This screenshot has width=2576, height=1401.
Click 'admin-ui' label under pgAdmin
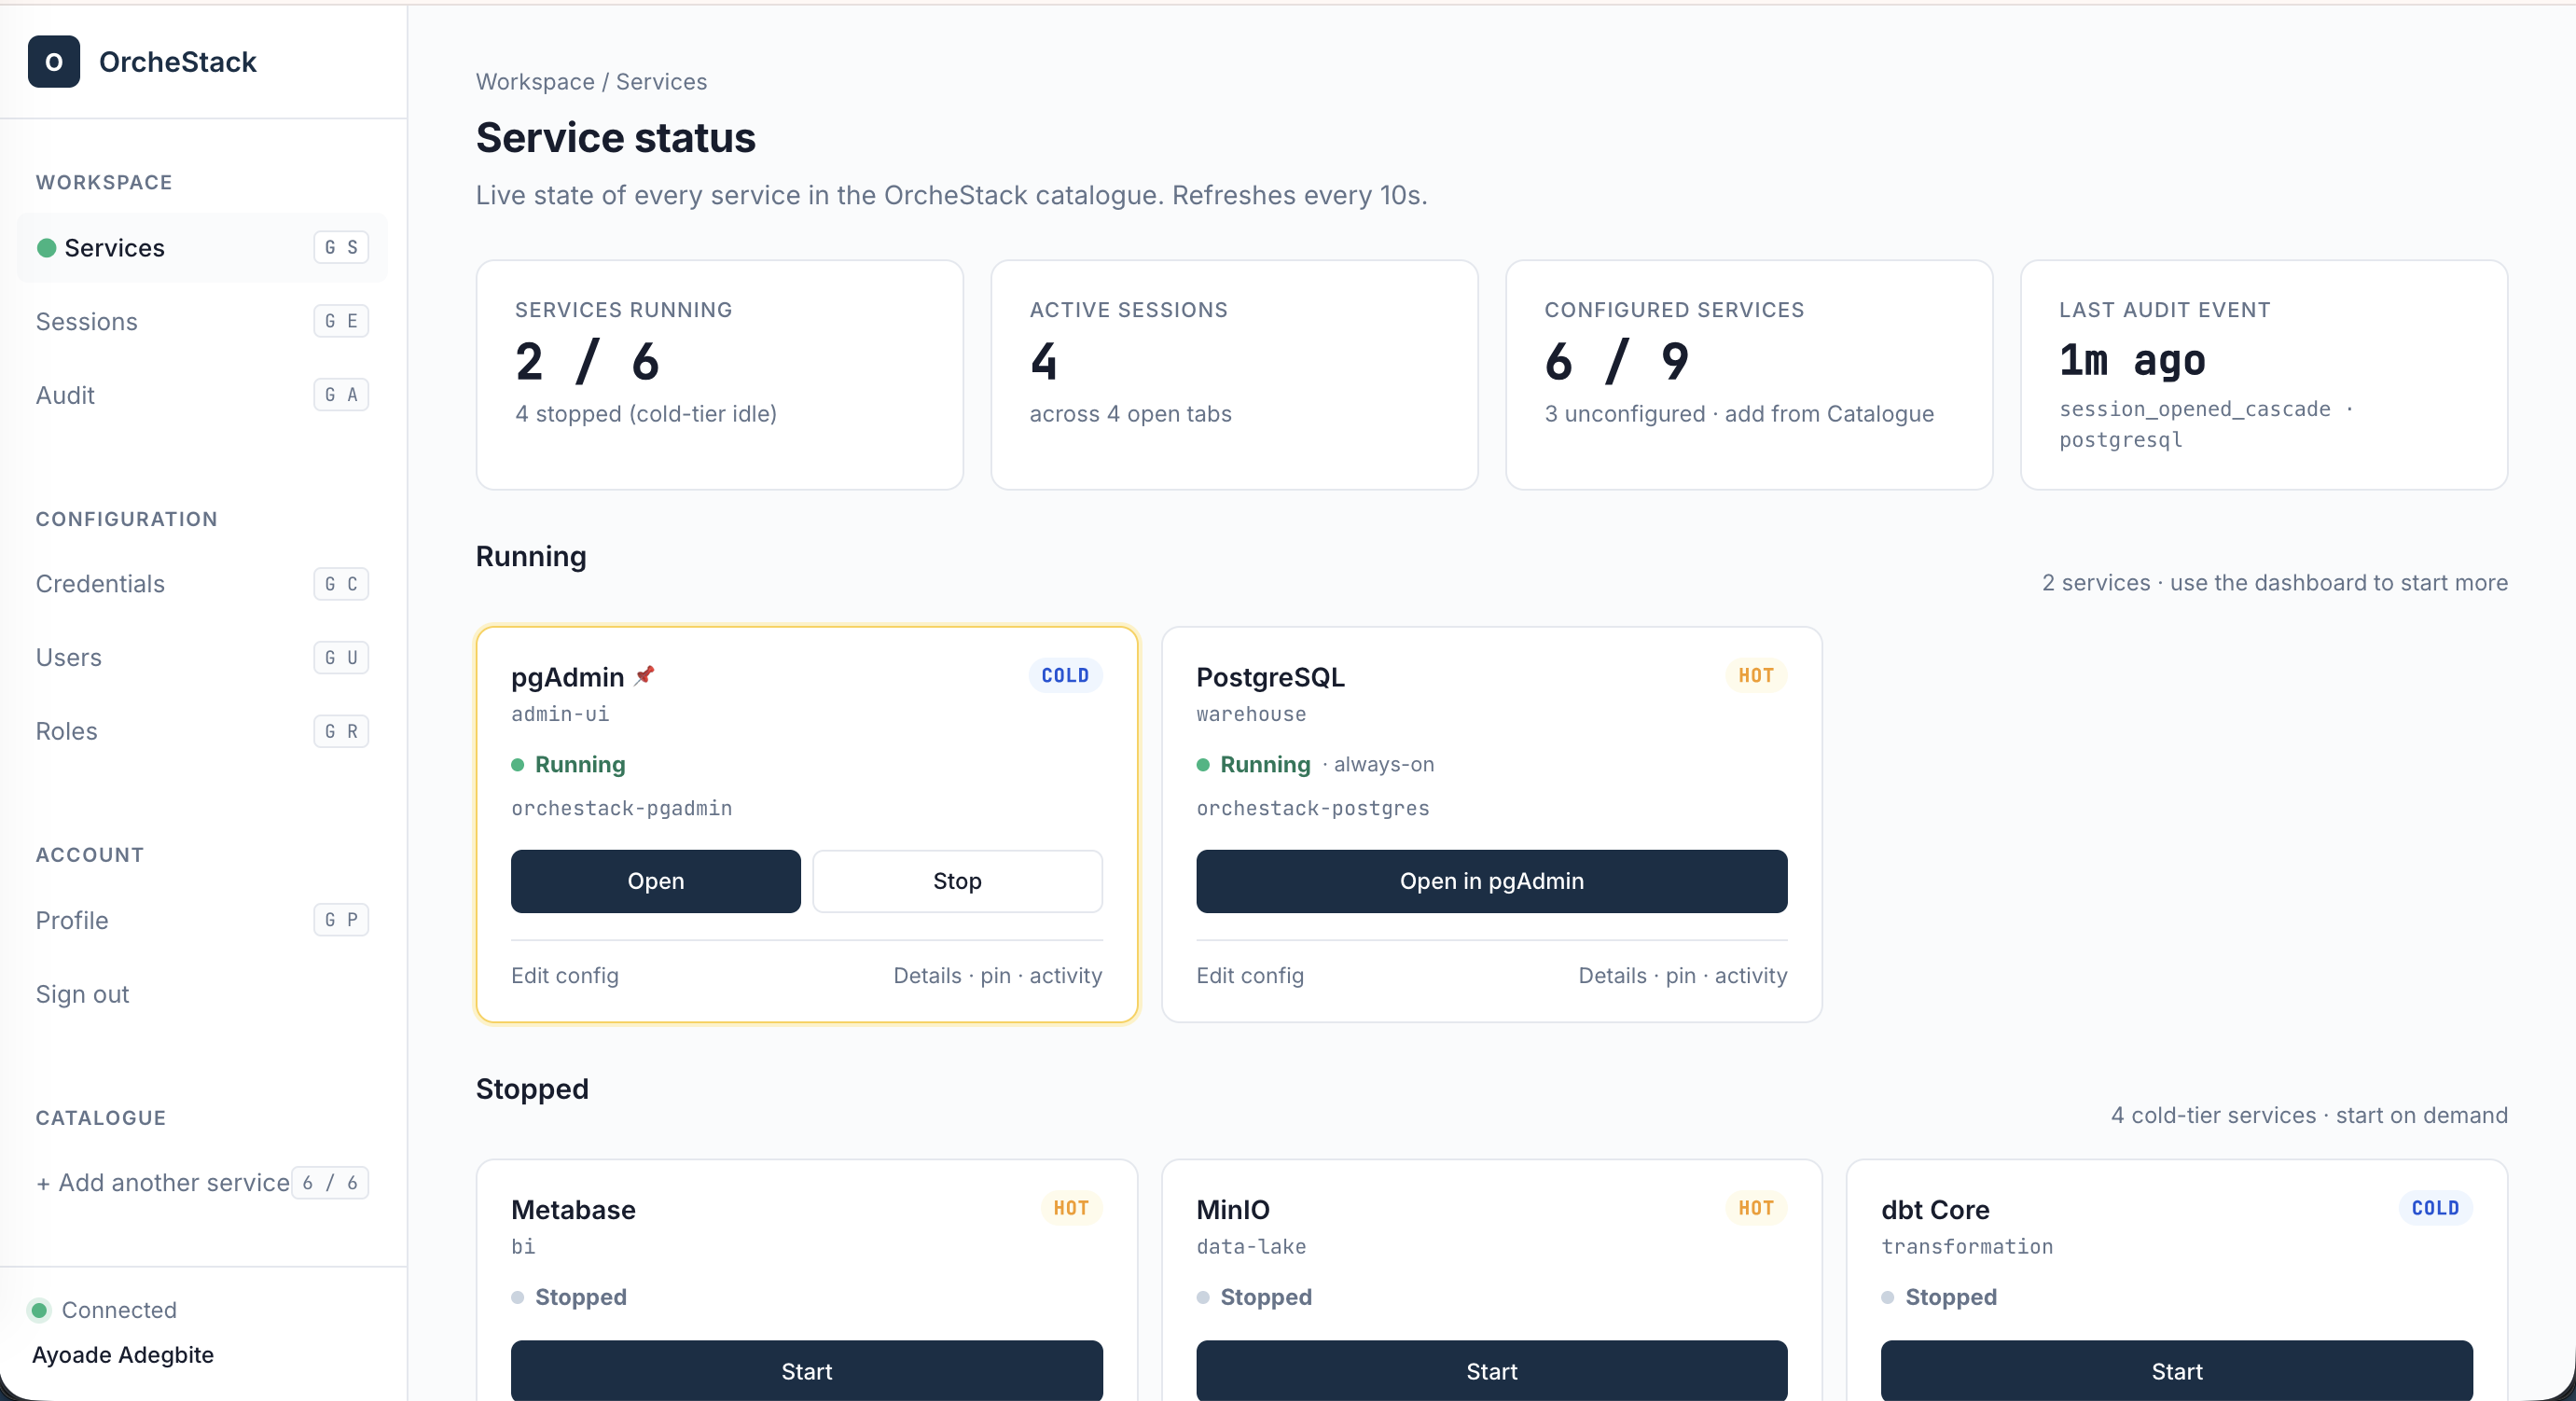[x=560, y=714]
